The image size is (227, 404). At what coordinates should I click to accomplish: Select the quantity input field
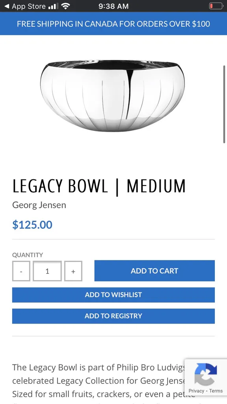pos(47,271)
